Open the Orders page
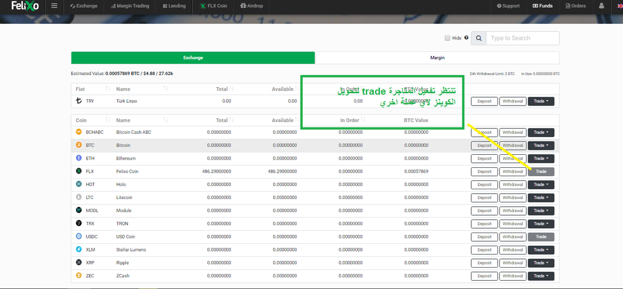 point(576,6)
